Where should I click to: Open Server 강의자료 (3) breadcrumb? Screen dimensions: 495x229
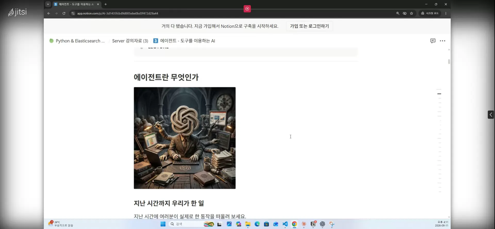[x=130, y=41]
